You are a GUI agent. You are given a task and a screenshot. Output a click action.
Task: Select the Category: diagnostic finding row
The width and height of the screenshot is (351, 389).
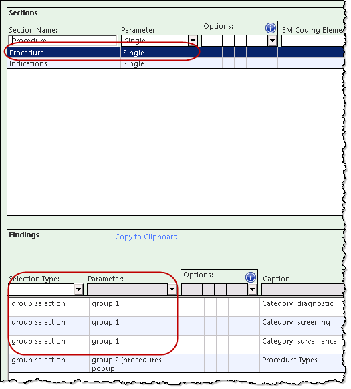pos(177,307)
